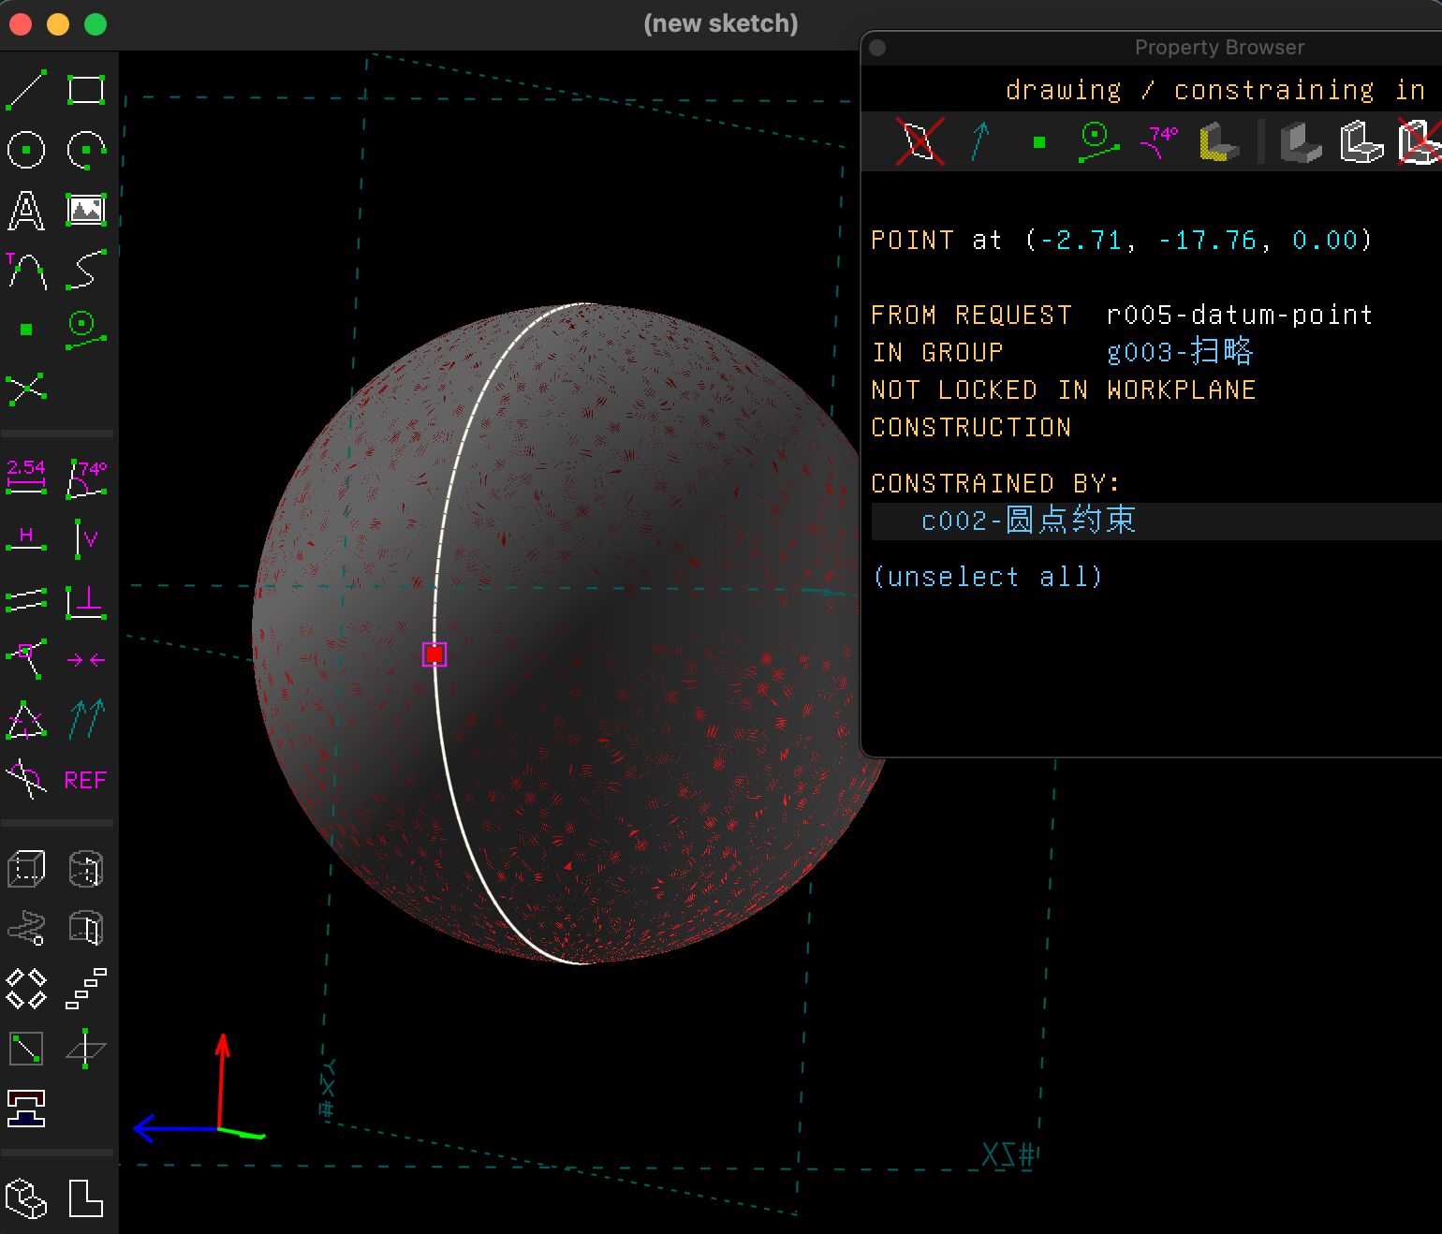Viewport: 1442px width, 1234px height.
Task: Select the bezier spline tool
Action: 86,270
